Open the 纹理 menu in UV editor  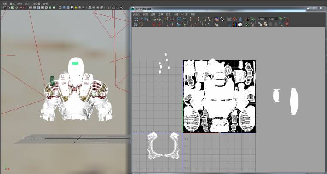(x=176, y=14)
